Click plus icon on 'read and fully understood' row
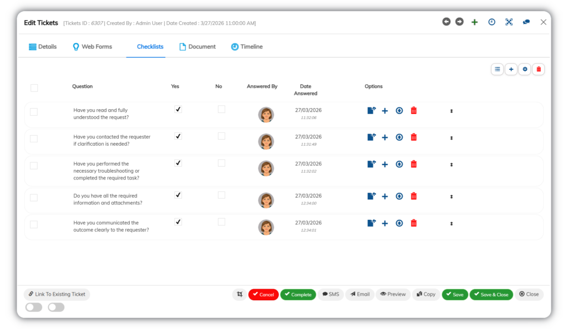Viewport: 568px width, 329px height. [x=385, y=111]
